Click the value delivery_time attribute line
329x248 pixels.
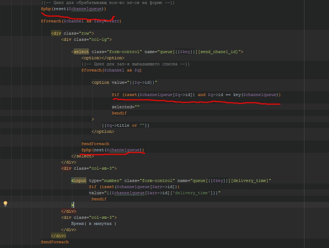click(155, 193)
